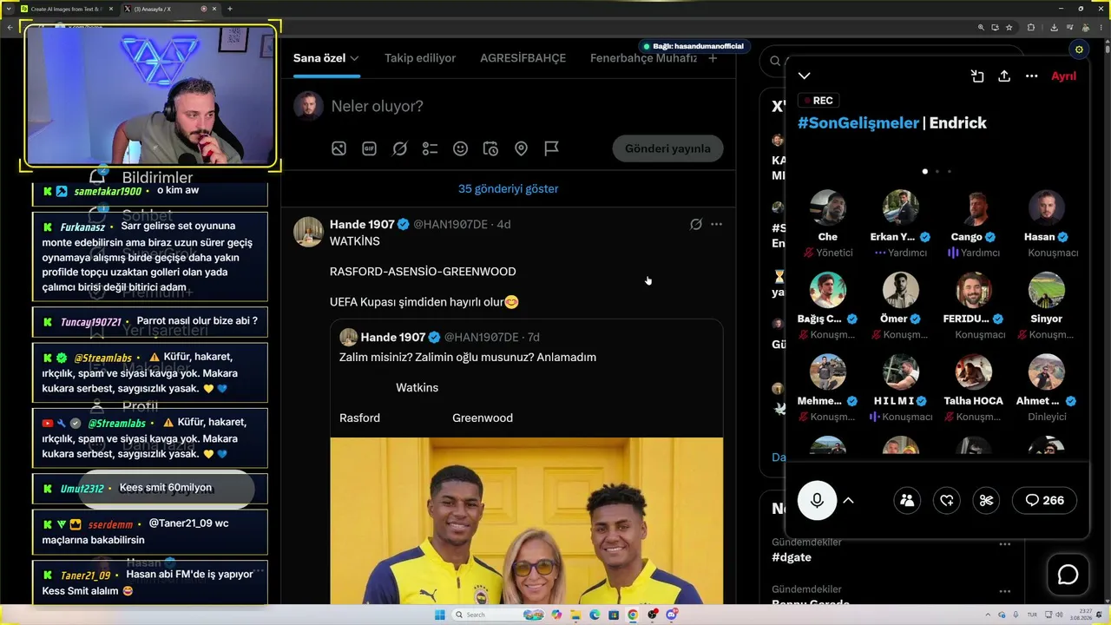Open the chat bubble floating button
The image size is (1111, 625).
tap(1068, 575)
